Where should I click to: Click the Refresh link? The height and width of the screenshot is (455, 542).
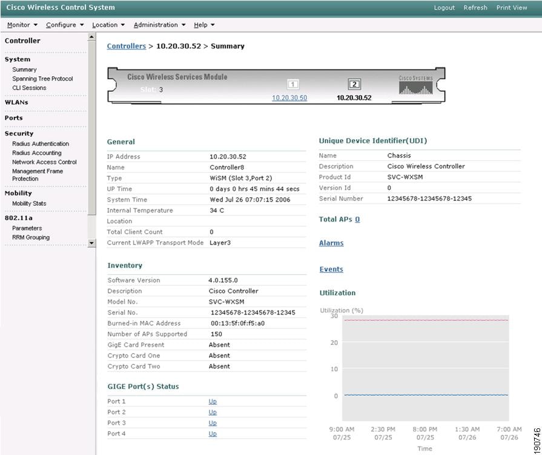point(475,8)
